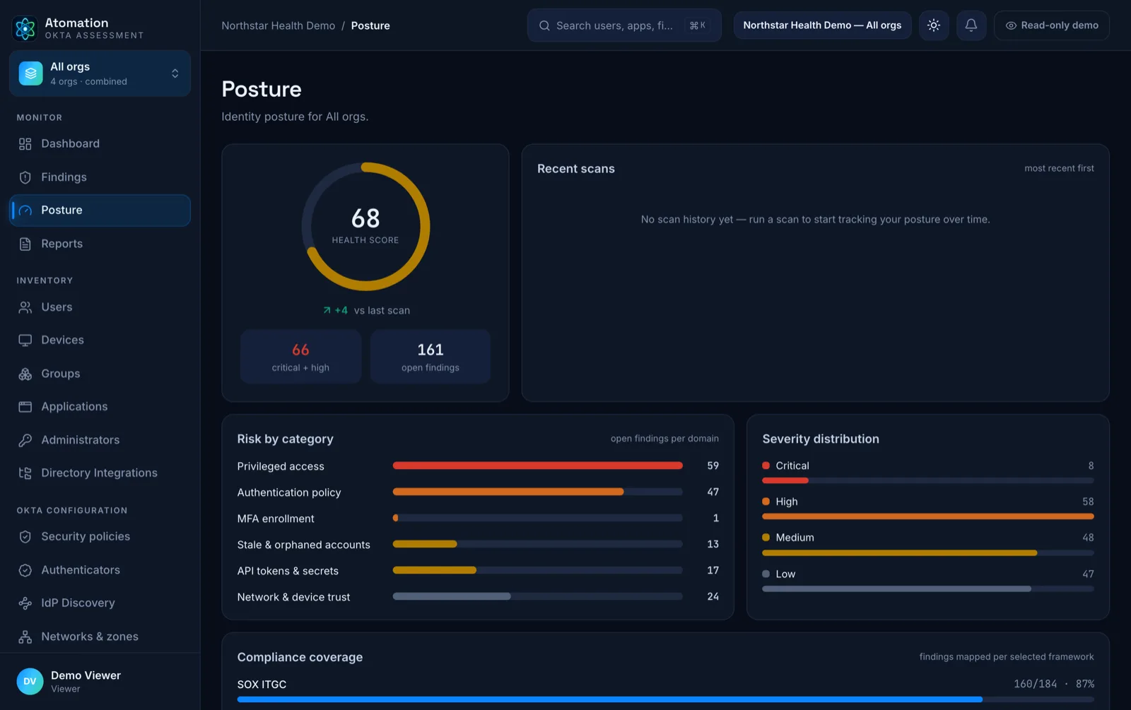Click the 160/184 · 87% value
The image size is (1131, 710).
point(1054,684)
